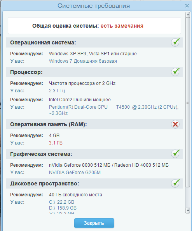Click the Операционная система section header
192x231 pixels.
(x=94, y=42)
